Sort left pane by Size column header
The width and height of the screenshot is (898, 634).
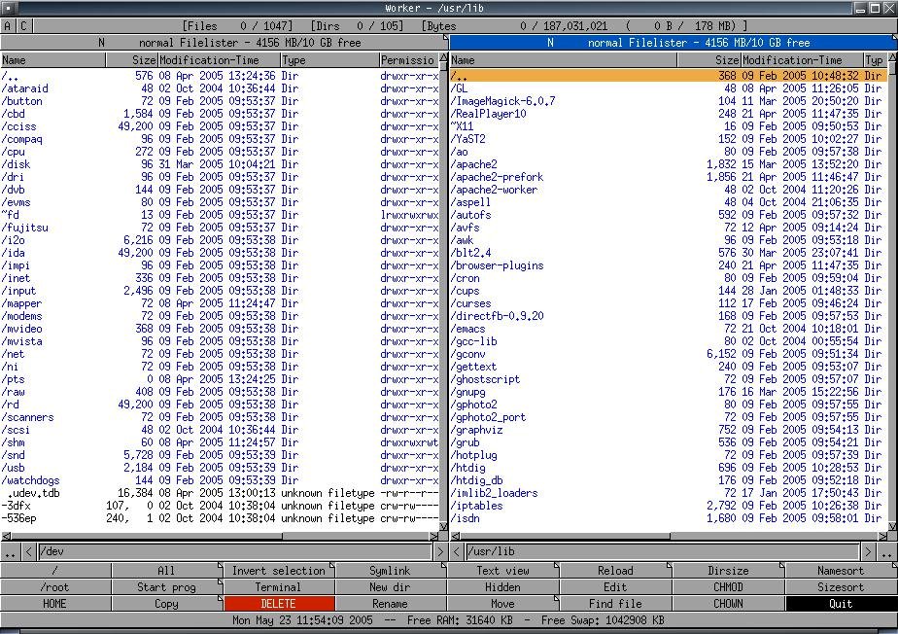(132, 60)
